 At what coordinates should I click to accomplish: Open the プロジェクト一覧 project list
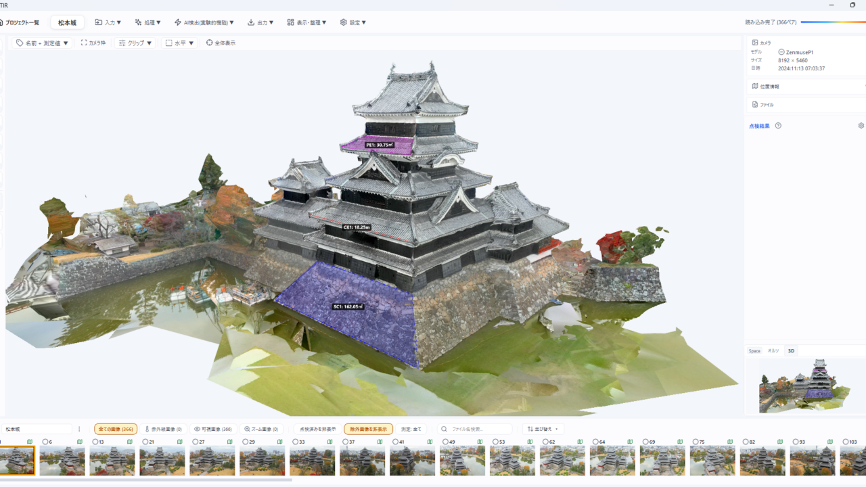pyautogui.click(x=20, y=22)
